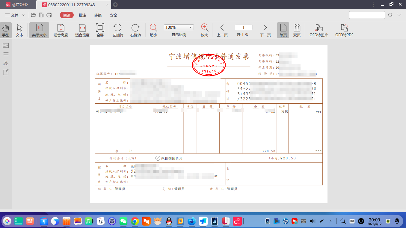The image size is (406, 228).
Task: Switch to the 葫芦OFD home tab
Action: point(17,4)
